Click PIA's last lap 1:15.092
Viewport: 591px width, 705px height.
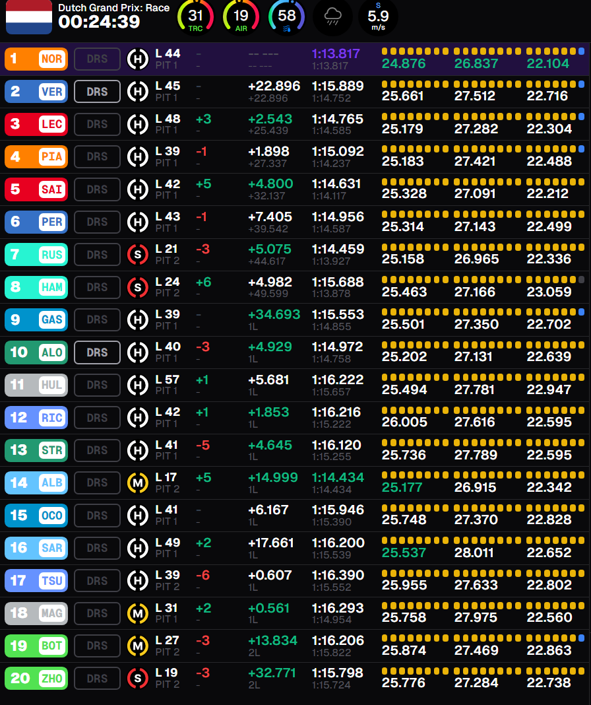pos(338,152)
